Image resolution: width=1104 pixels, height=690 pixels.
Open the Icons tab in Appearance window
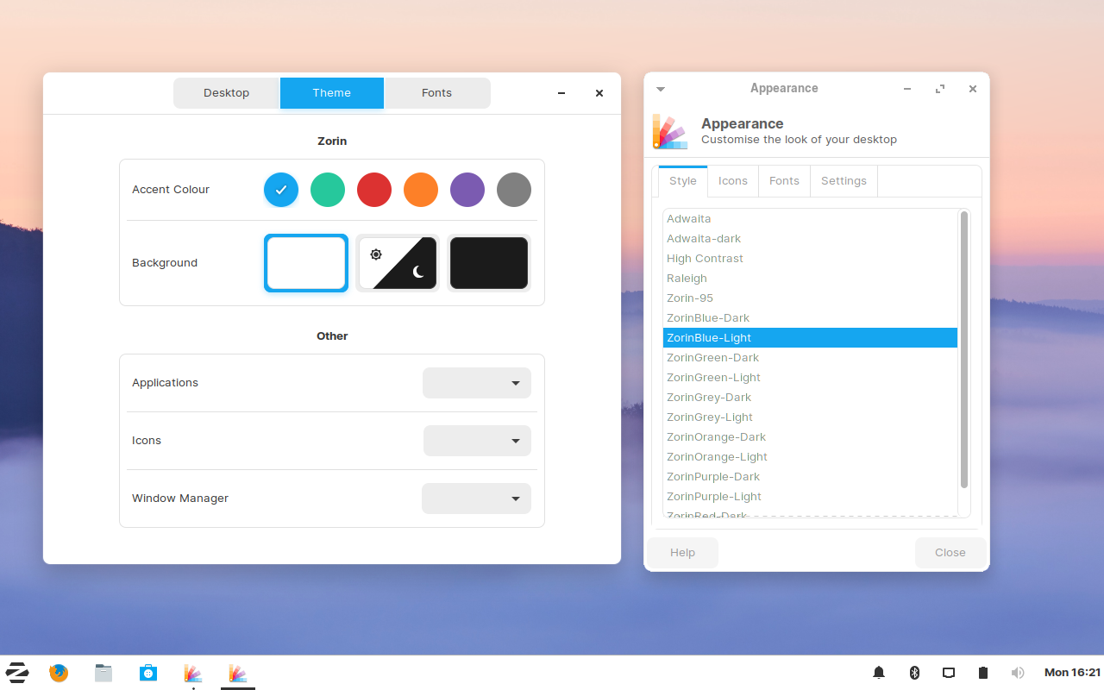tap(733, 181)
